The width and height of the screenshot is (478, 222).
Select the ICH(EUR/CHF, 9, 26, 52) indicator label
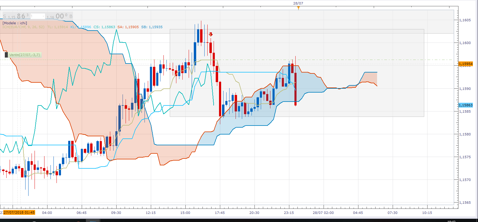point(23,27)
